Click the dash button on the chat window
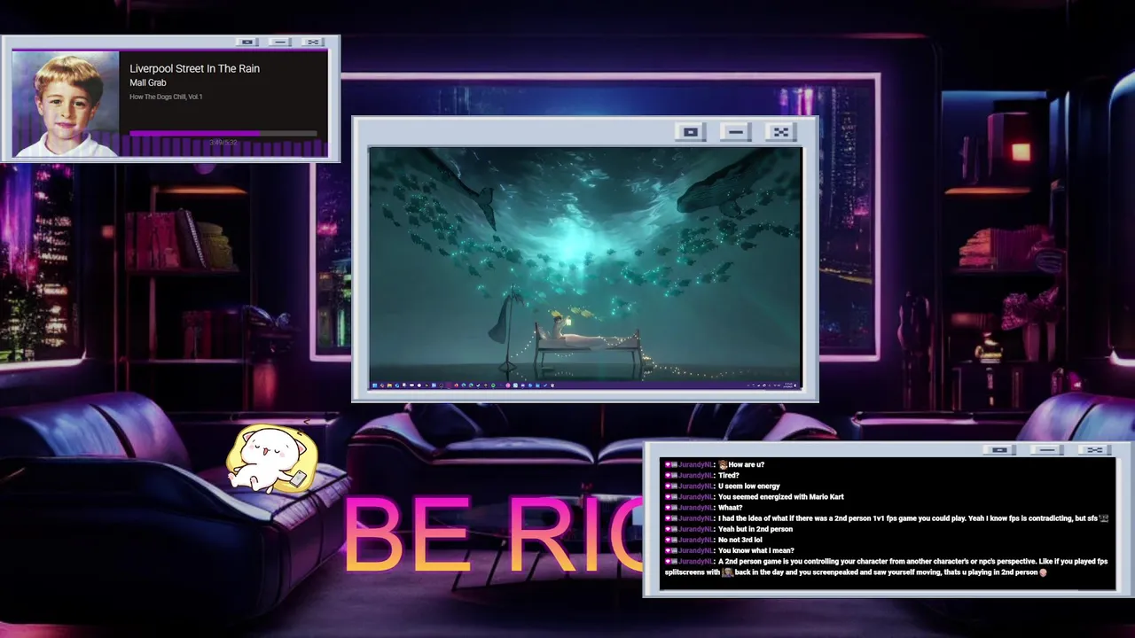Image resolution: width=1135 pixels, height=638 pixels. click(x=1047, y=450)
